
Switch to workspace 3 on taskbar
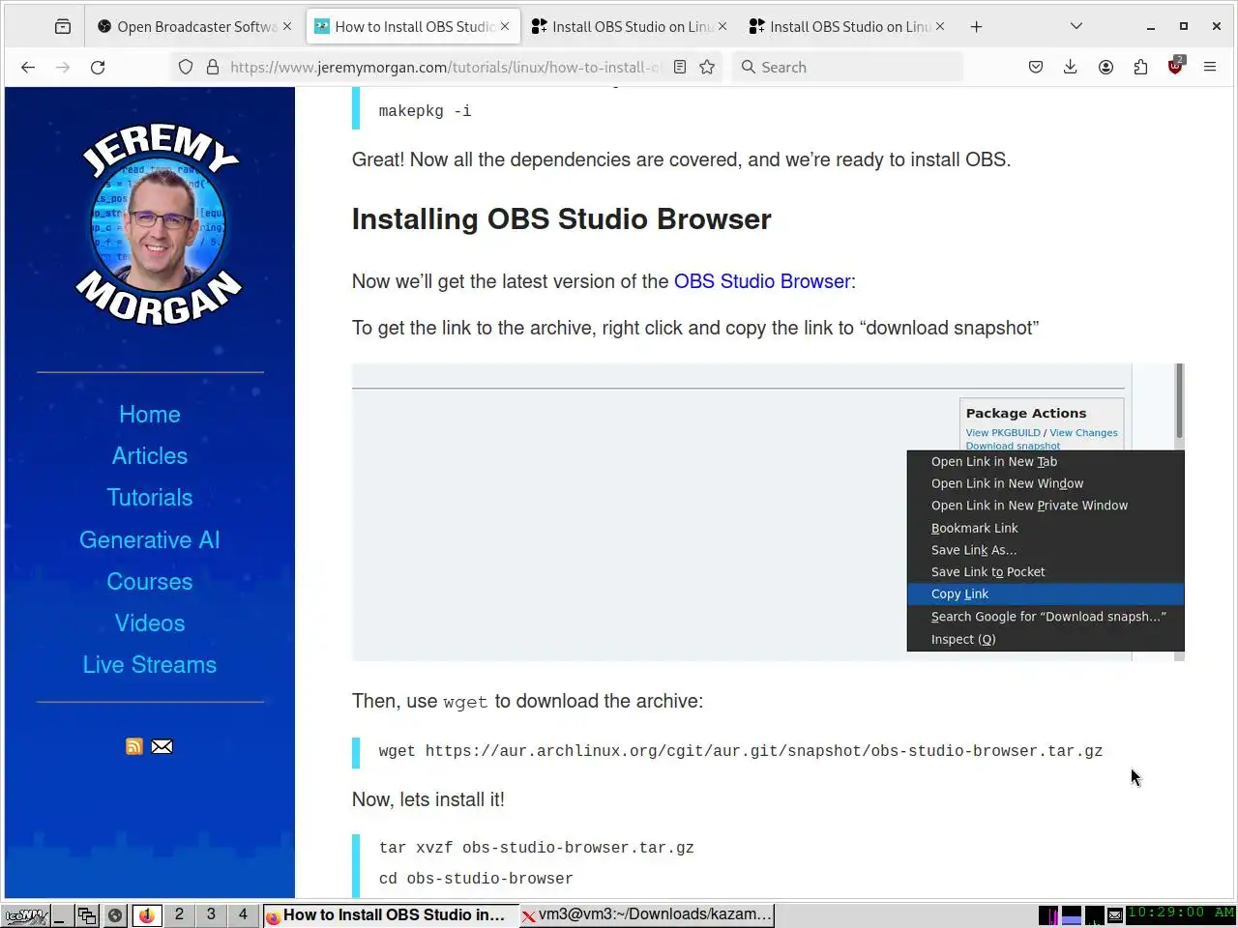click(211, 914)
